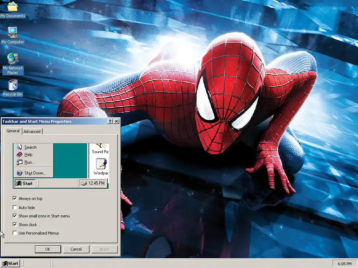Click the OK button
This screenshot has height=268, width=358.
point(48,249)
